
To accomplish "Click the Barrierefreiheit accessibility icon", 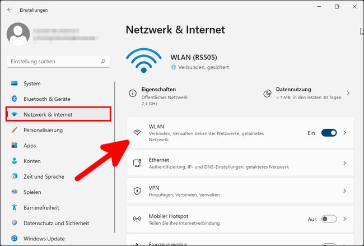I will click(x=15, y=207).
